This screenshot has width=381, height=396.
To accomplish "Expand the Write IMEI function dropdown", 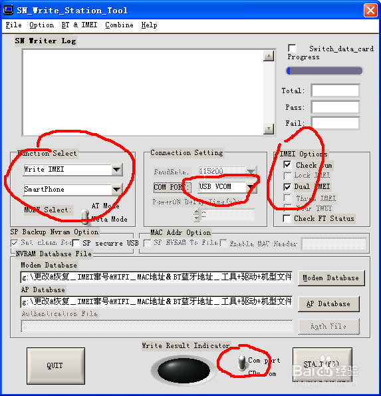I will (x=117, y=170).
